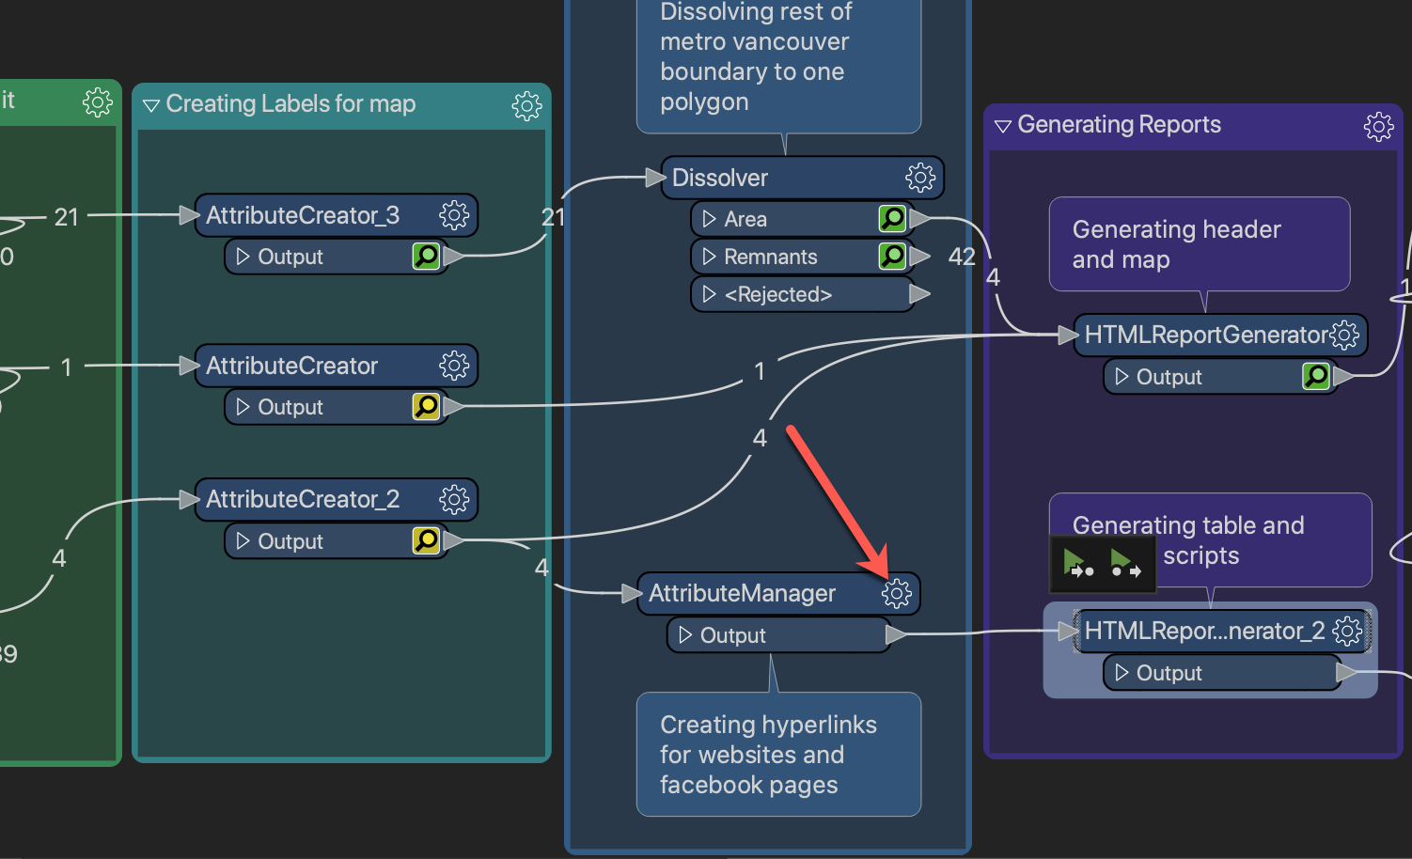Click the Dissolver transformer gear icon

(x=919, y=178)
